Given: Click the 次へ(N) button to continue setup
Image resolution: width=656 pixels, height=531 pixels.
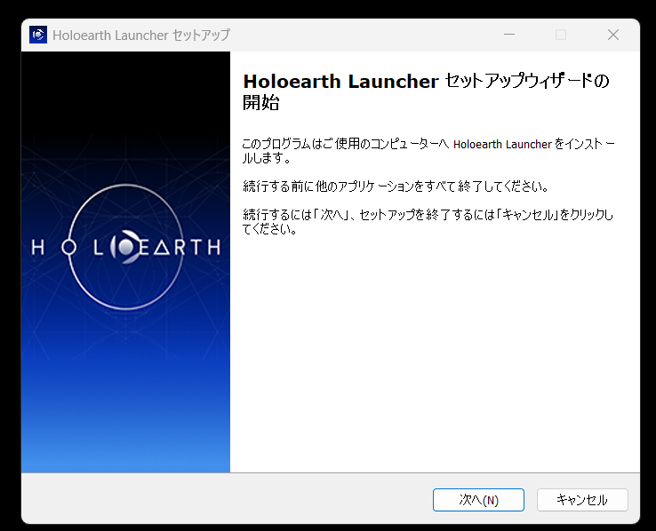Looking at the screenshot, I should 478,500.
